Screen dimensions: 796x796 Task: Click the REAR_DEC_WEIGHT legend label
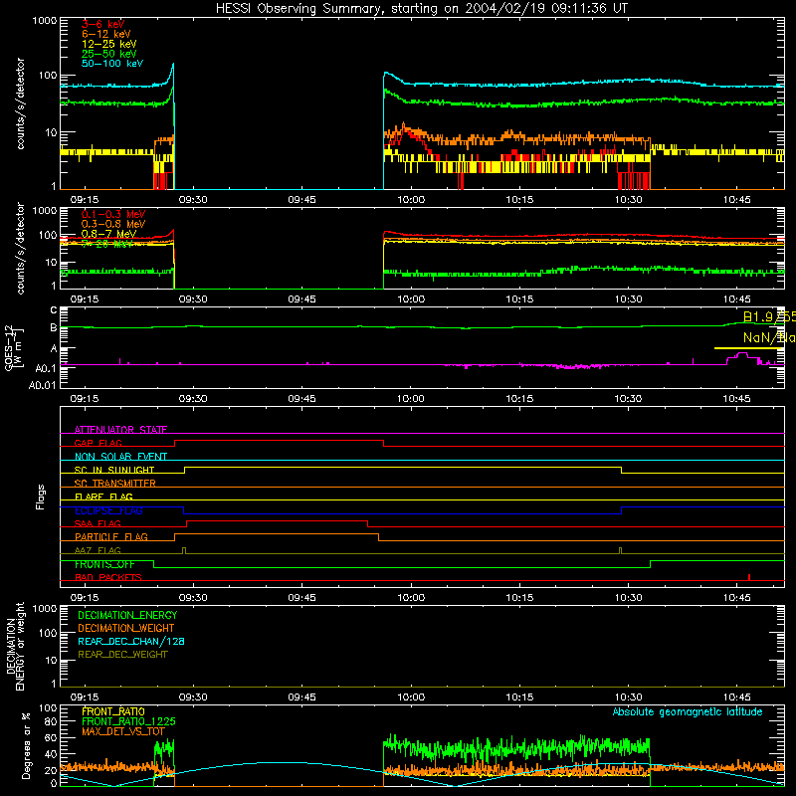pos(122,655)
